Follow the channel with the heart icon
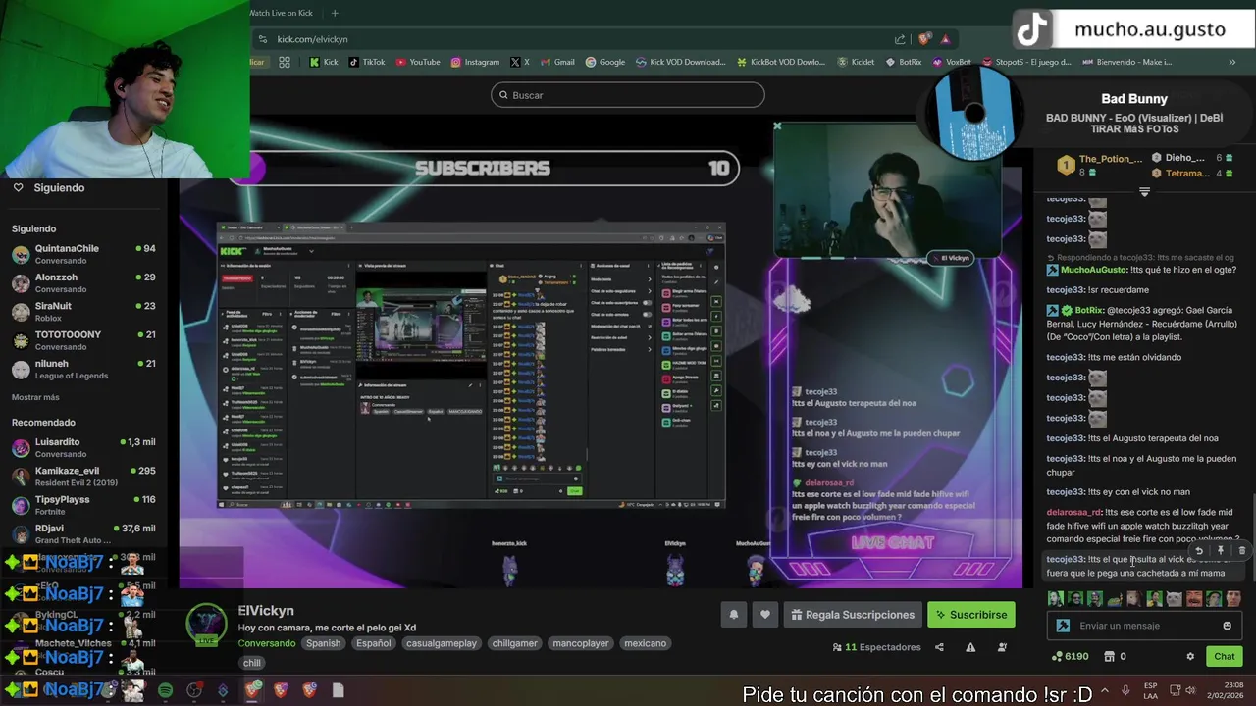The height and width of the screenshot is (706, 1256). click(x=765, y=615)
